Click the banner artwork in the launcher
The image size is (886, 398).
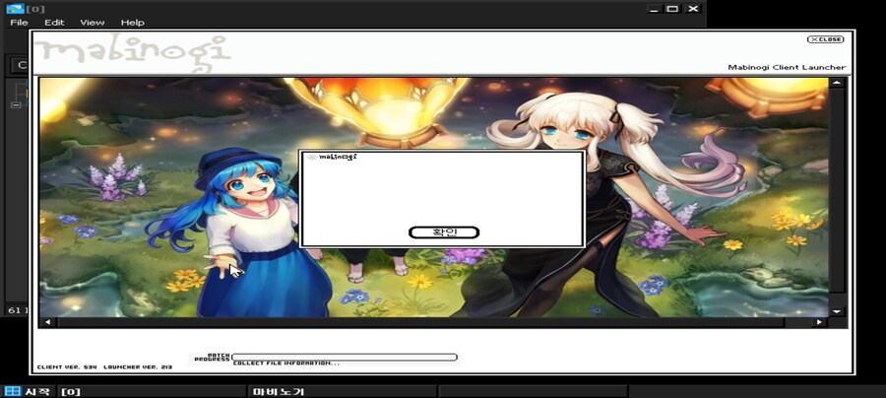point(433,197)
